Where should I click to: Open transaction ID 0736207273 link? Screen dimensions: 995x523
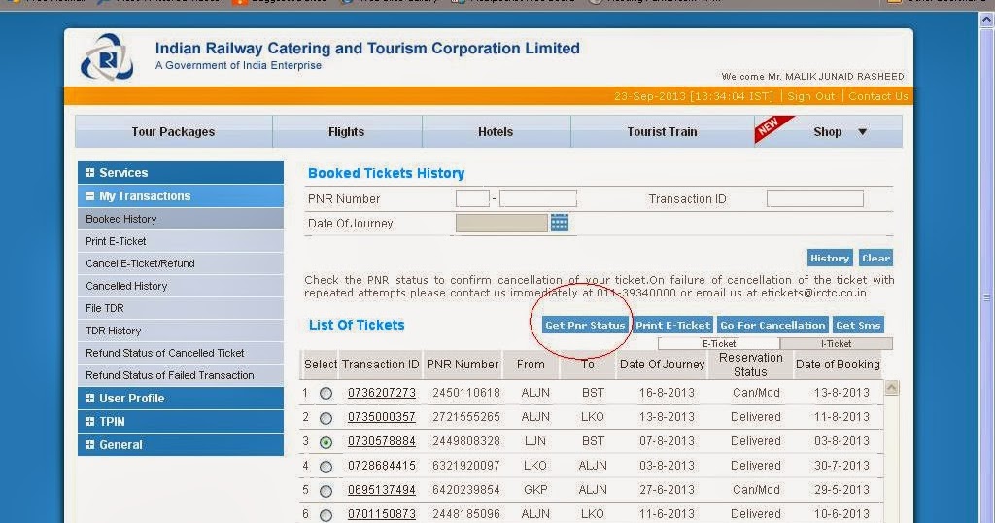point(381,393)
